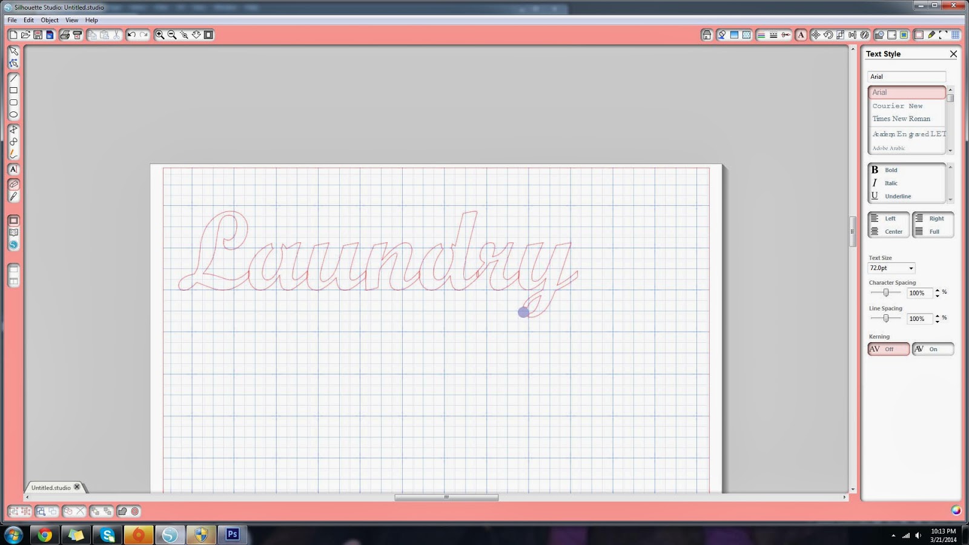Open the Library book icon
The image size is (969, 545).
(13, 233)
